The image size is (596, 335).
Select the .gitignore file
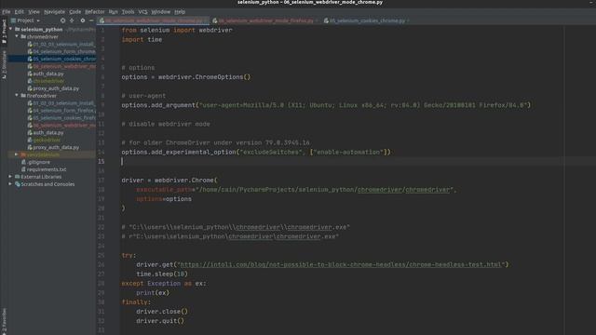click(x=38, y=162)
